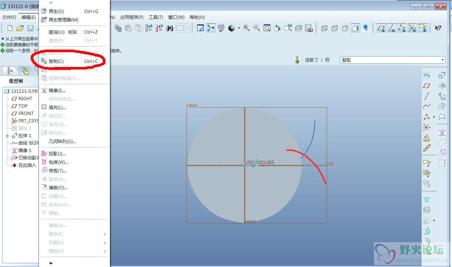Viewport: 452px width, 267px height.
Task: Create a new file with the blank page icon
Action: tap(10, 28)
